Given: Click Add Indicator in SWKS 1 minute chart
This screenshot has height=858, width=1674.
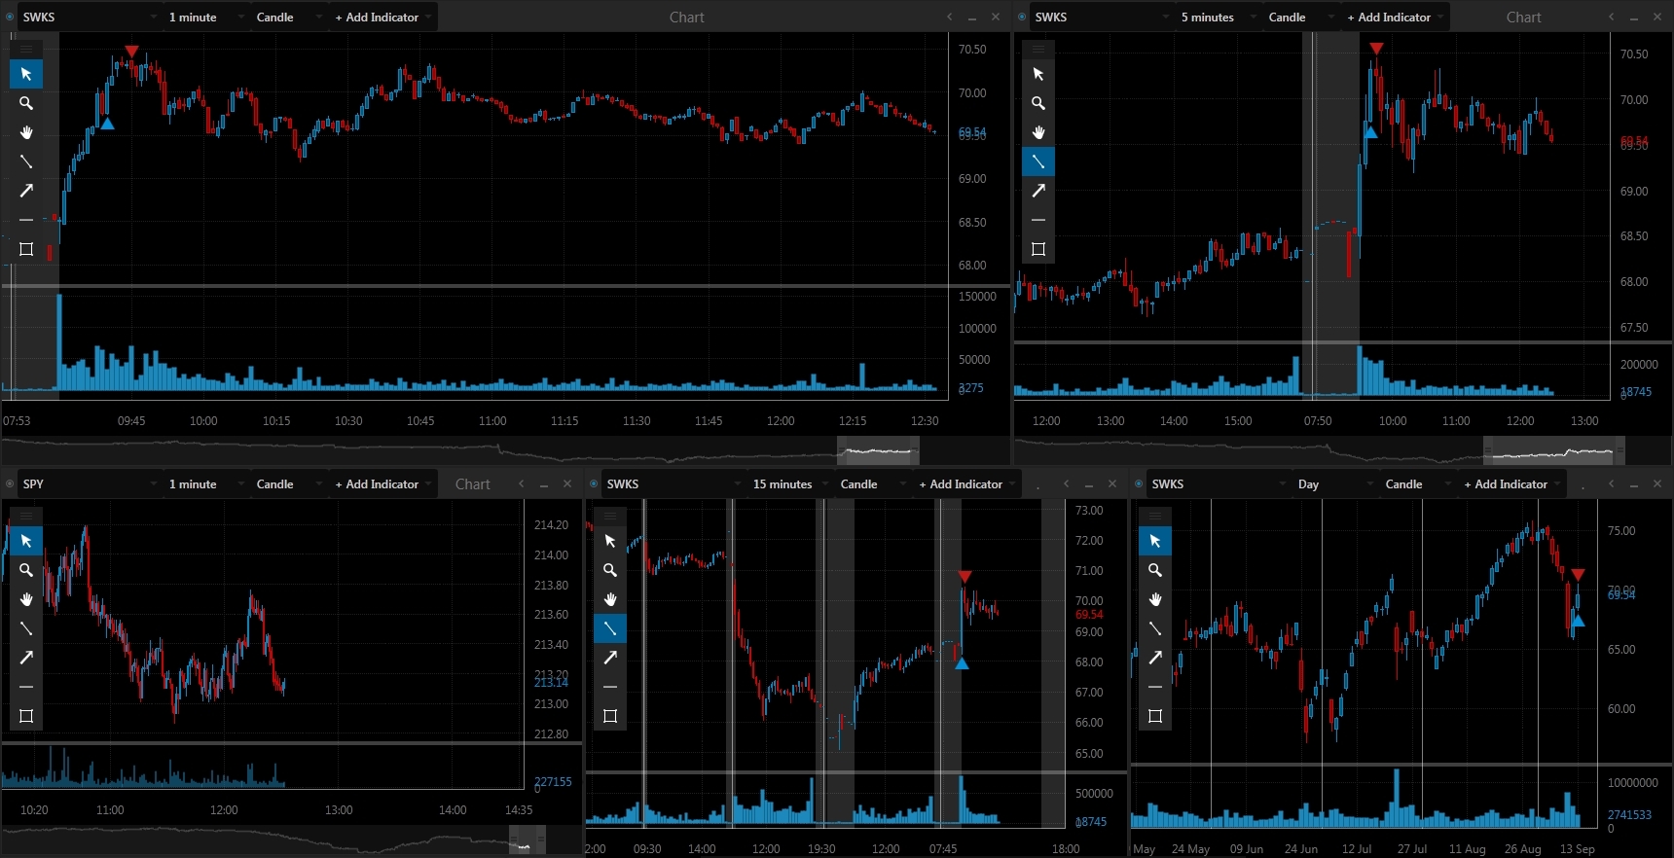Looking at the screenshot, I should [x=382, y=17].
